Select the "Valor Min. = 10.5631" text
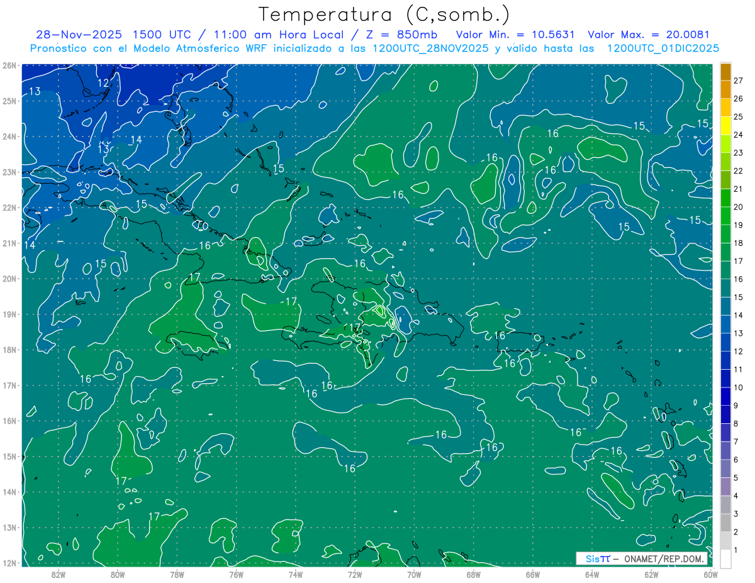Screen dimensions: 755x583 (x=515, y=35)
